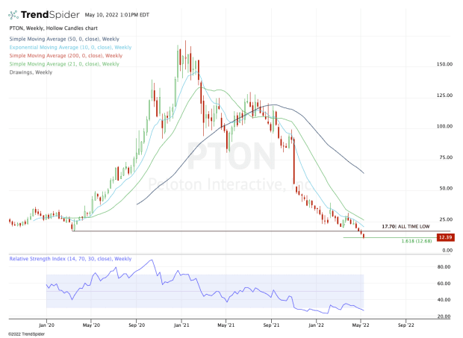This screenshot has height=338, width=463.
Task: Click 'PTON, Weekly, Hollow Candles chart' label
Action: coord(54,28)
